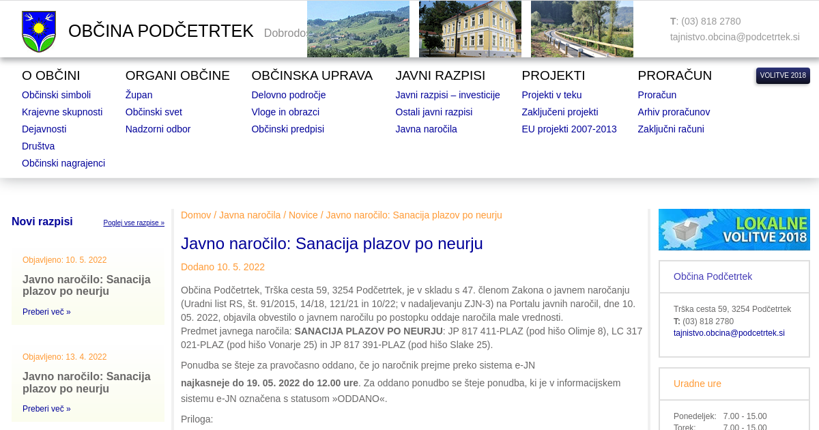Open the O OBČINI menu heading
This screenshot has height=430, width=819.
tap(51, 76)
